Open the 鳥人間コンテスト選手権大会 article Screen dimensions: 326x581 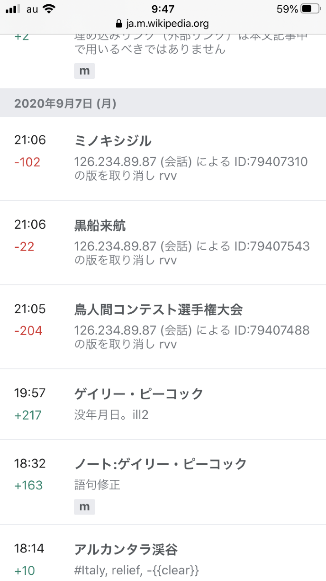click(x=158, y=310)
